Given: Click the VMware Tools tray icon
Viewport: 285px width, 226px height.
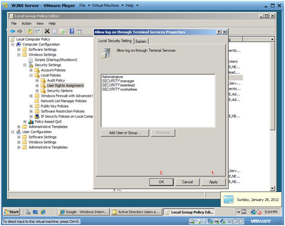Looking at the screenshot, I should [x=244, y=212].
